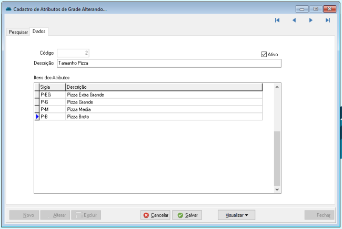
Task: Jump to the last record arrow icon
Action: point(327,20)
